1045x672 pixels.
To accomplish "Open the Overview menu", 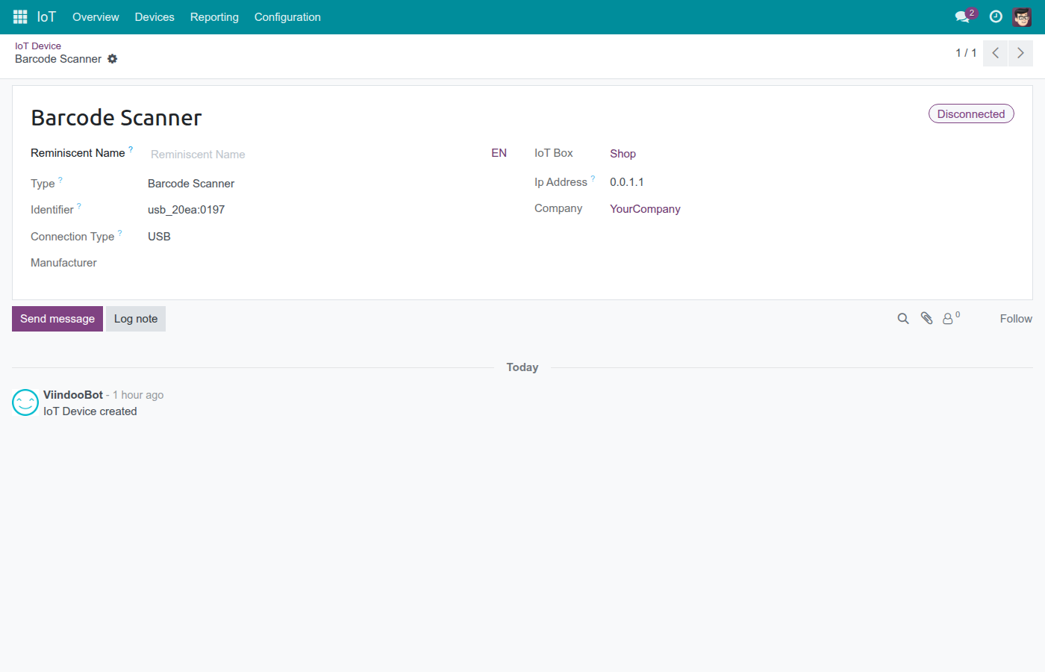I will pos(96,17).
